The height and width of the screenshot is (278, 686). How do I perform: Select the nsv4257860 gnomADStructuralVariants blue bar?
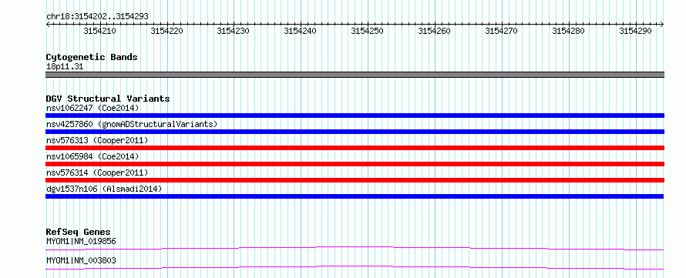(x=355, y=132)
